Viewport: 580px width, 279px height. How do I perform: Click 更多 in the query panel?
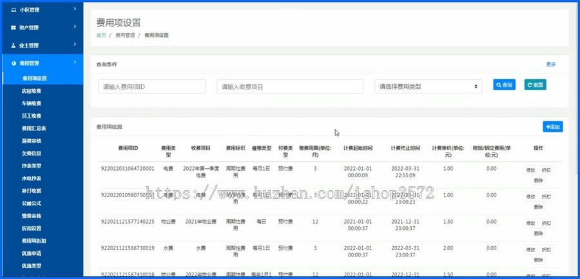[551, 64]
